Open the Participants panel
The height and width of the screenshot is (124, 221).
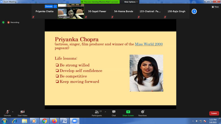97,113
